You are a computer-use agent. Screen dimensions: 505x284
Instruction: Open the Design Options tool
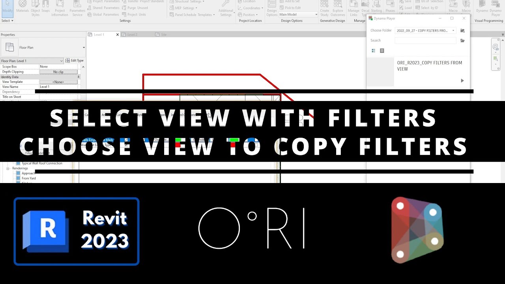coord(272,8)
